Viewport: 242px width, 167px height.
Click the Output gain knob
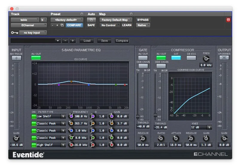pos(224,138)
